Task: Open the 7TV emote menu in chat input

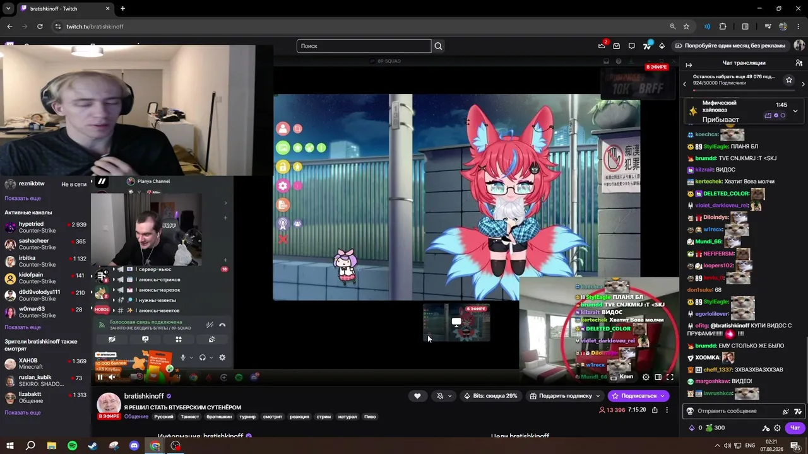Action: 798,411
